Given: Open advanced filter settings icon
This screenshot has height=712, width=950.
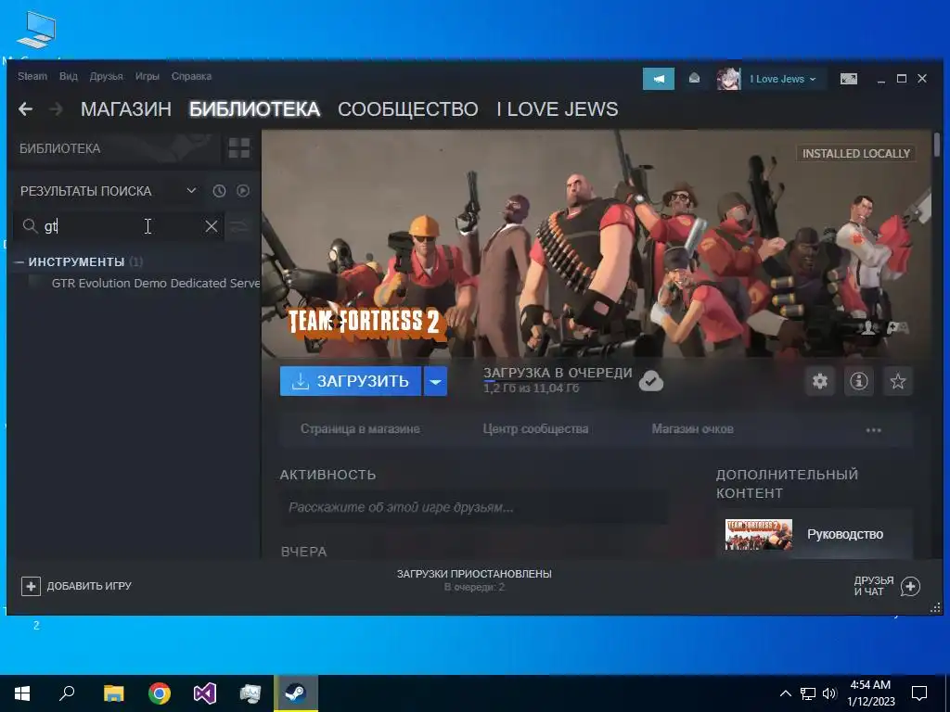Looking at the screenshot, I should pyautogui.click(x=239, y=226).
